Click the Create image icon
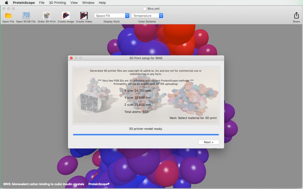Viewport: 303px width, 189px height. click(x=66, y=15)
